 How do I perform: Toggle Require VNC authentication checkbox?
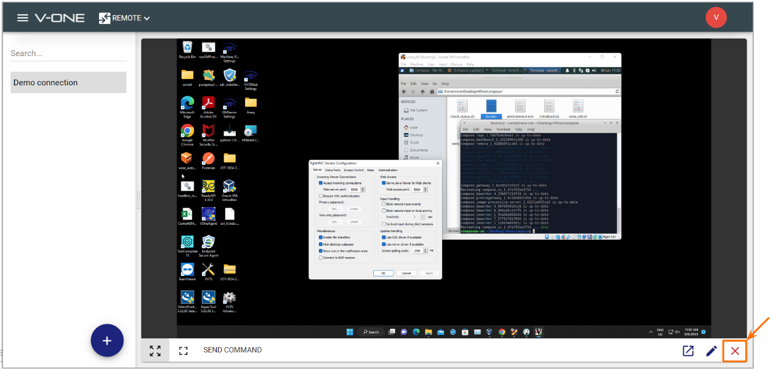pos(321,196)
